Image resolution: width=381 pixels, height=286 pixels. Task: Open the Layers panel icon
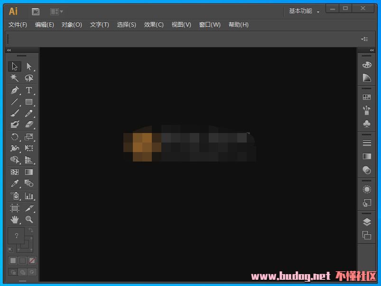tap(367, 222)
